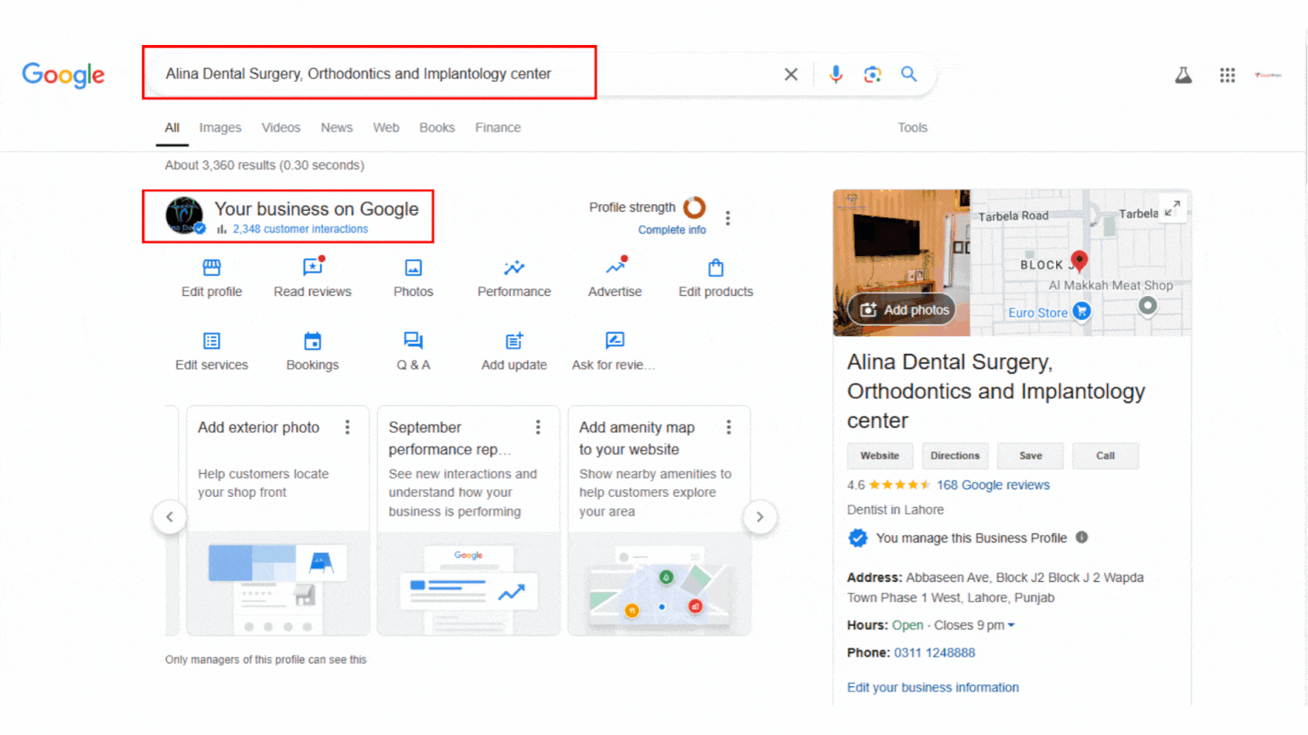Image resolution: width=1308 pixels, height=735 pixels.
Task: Clear the search box with X
Action: (791, 75)
